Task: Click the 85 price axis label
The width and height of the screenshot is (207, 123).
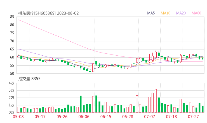Action: click(x=12, y=17)
